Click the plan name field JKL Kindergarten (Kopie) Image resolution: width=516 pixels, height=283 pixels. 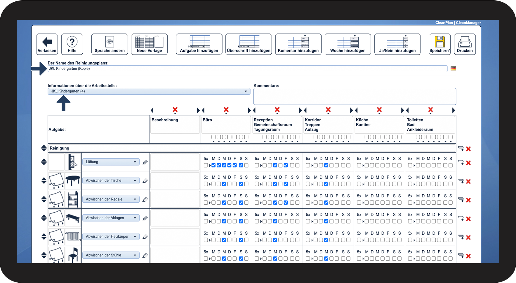point(247,68)
